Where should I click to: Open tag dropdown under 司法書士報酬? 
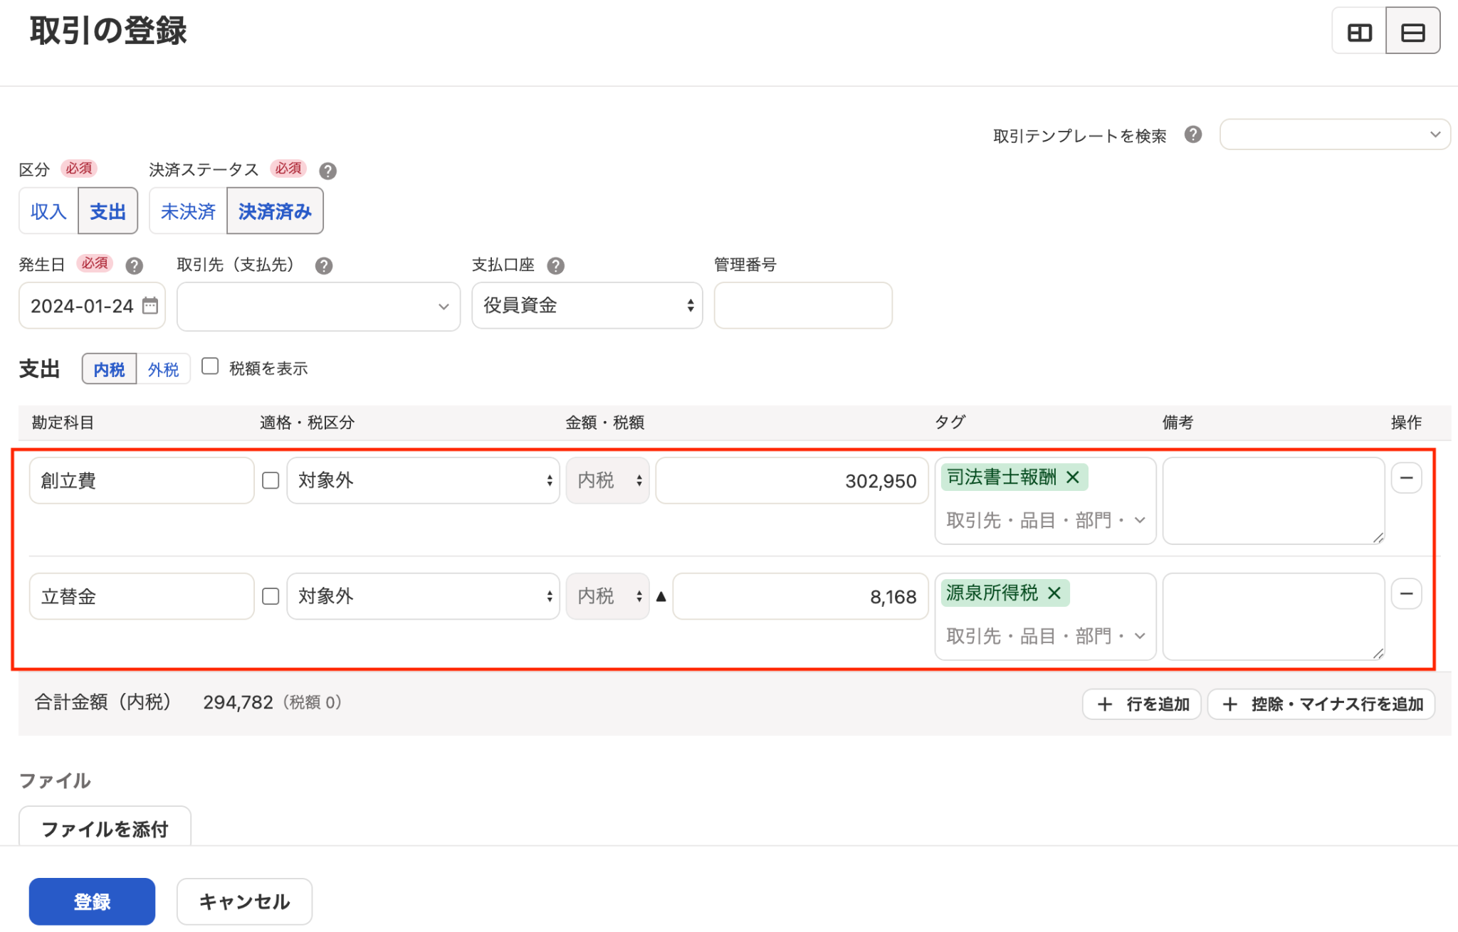[1045, 520]
